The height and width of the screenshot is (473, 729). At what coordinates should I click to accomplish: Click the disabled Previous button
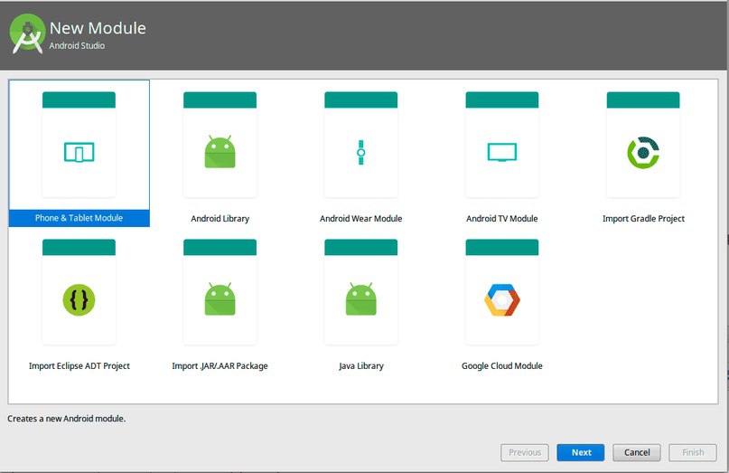click(525, 452)
